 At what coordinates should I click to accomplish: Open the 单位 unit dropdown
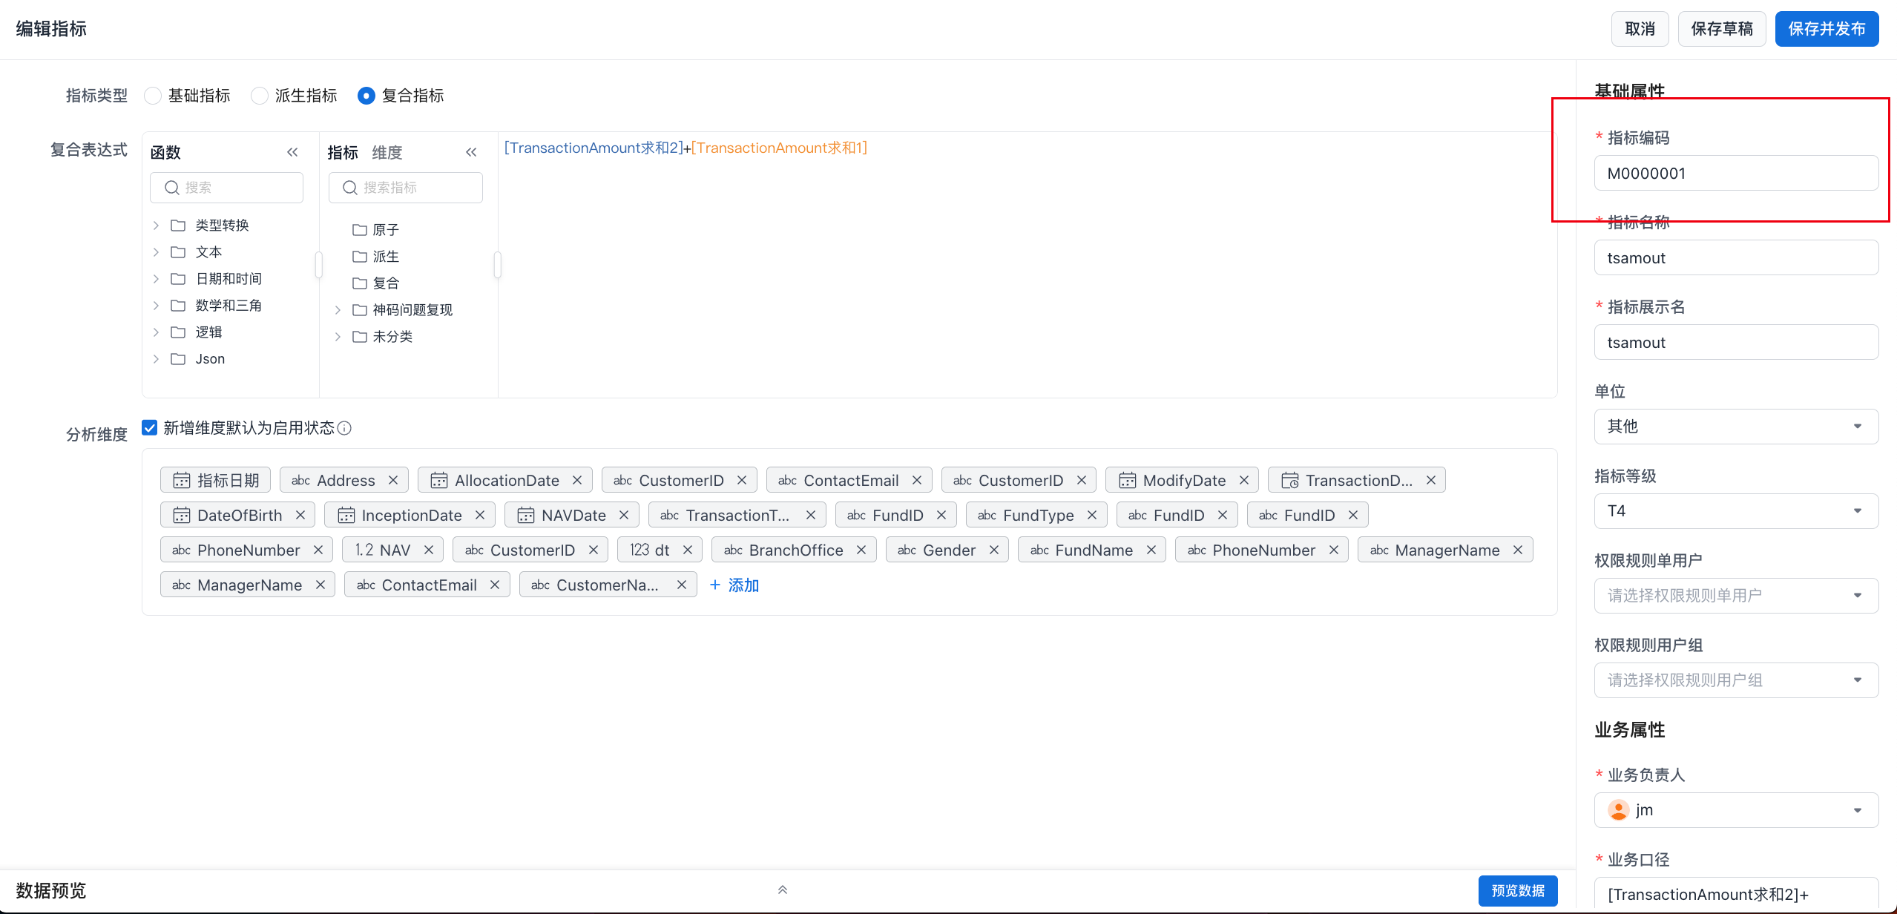coord(1735,427)
